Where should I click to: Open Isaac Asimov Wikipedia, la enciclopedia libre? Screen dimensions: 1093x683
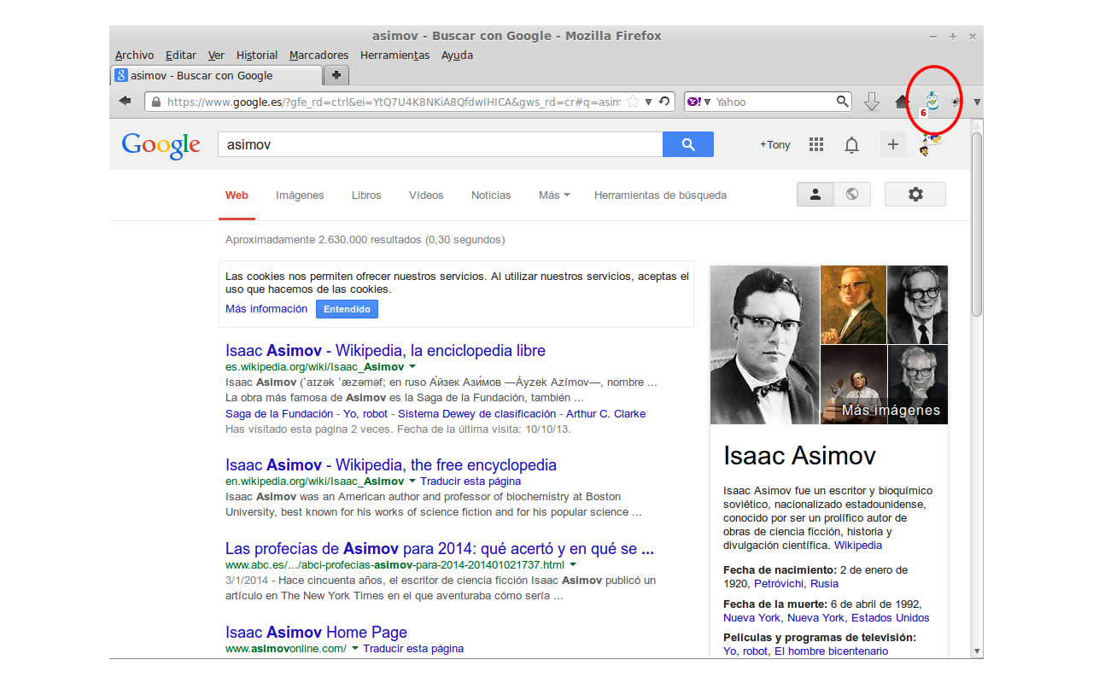385,351
